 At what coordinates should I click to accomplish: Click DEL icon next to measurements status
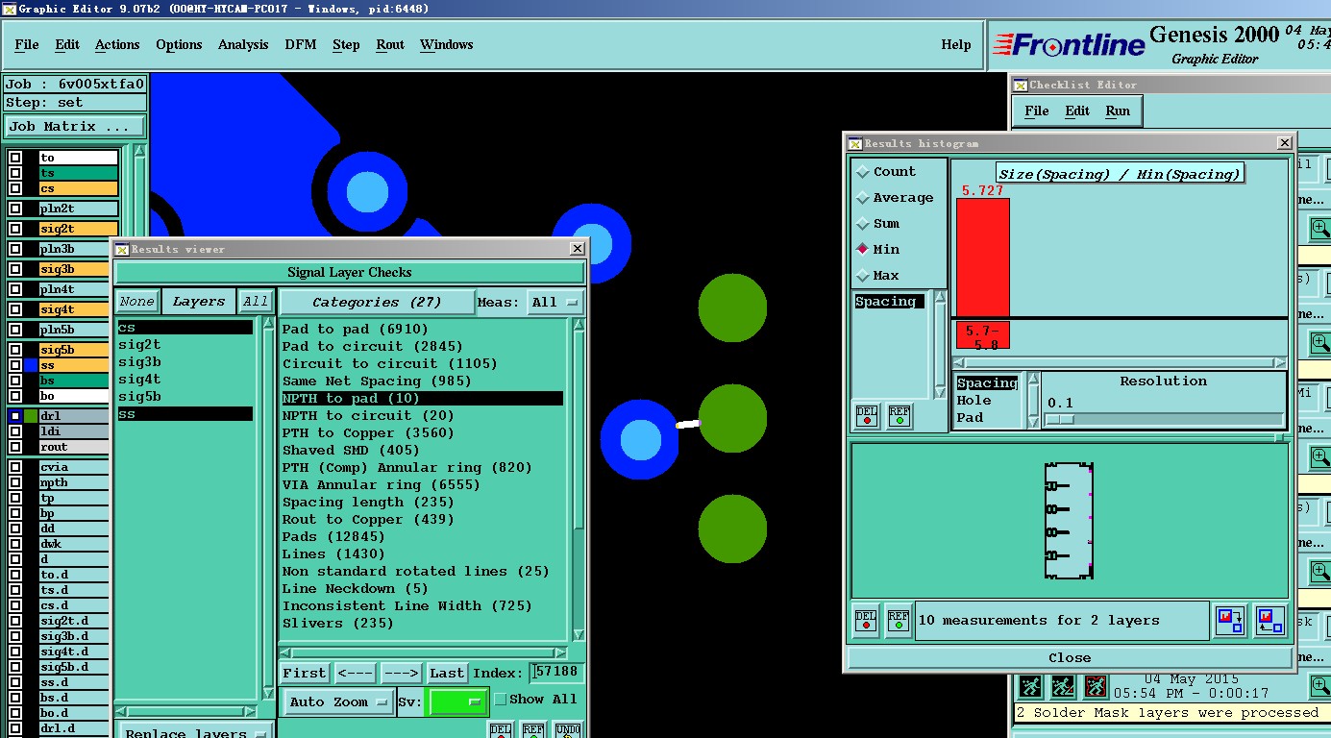(x=866, y=620)
